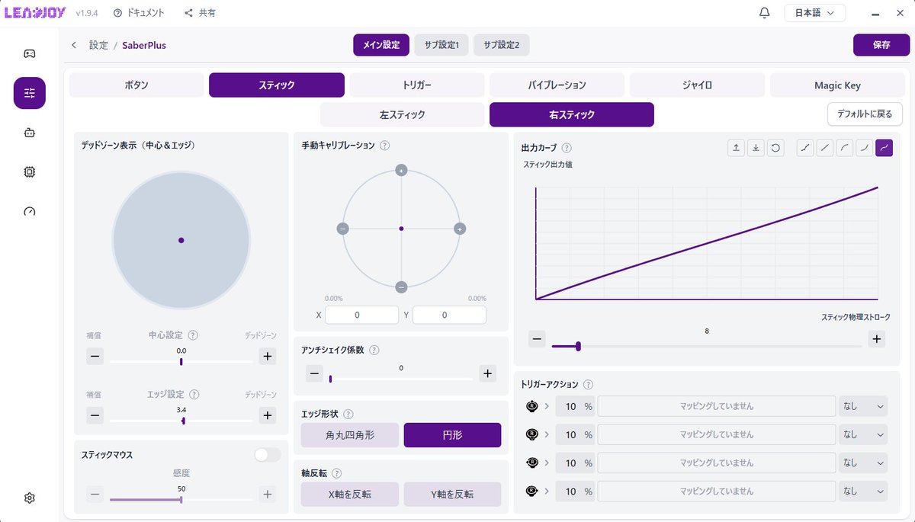The image size is (915, 522).
Task: Switch to the 左スティック sub-tab
Action: click(x=403, y=115)
